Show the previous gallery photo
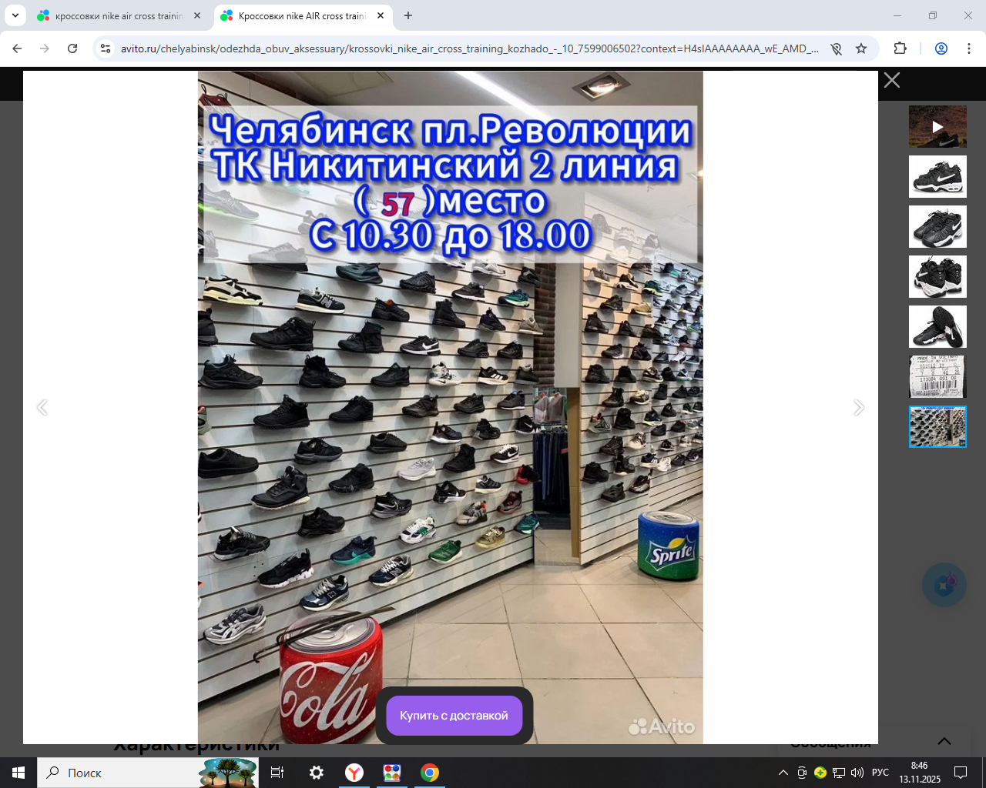 point(42,407)
